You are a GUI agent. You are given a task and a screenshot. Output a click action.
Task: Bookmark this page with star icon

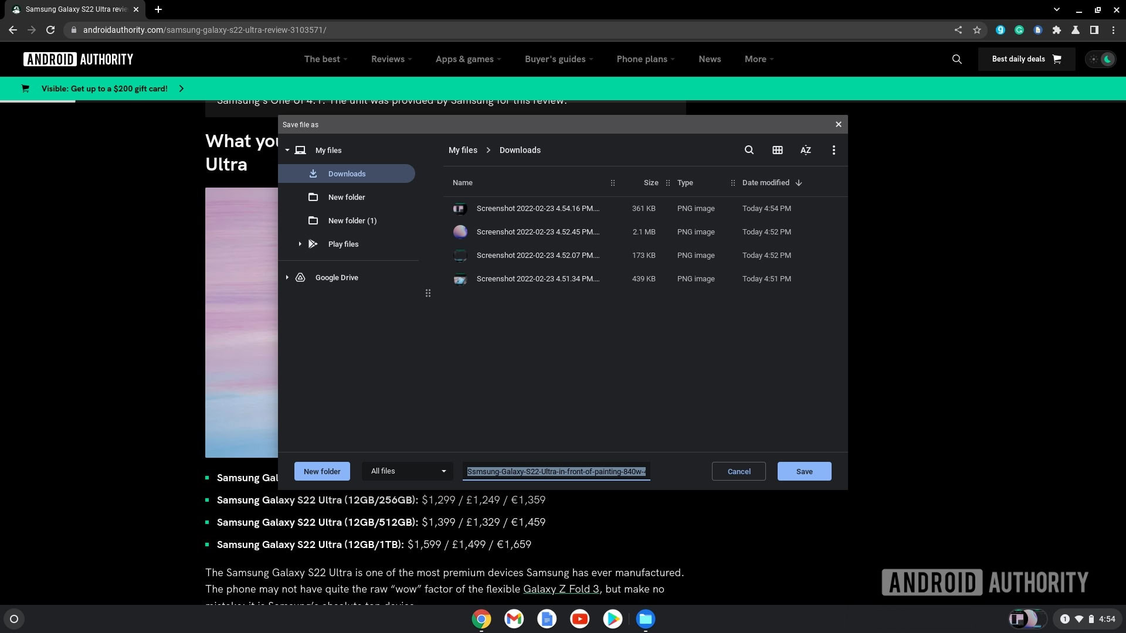click(977, 30)
